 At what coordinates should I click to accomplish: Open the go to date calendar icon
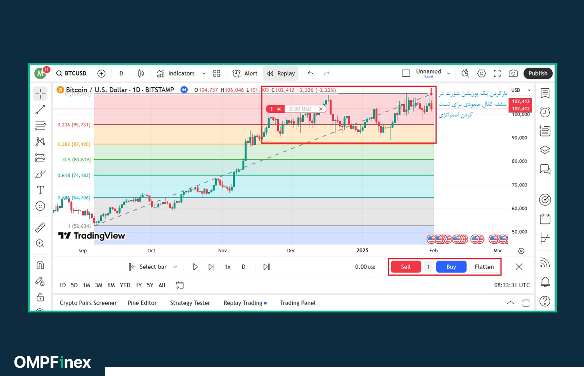[x=180, y=285]
